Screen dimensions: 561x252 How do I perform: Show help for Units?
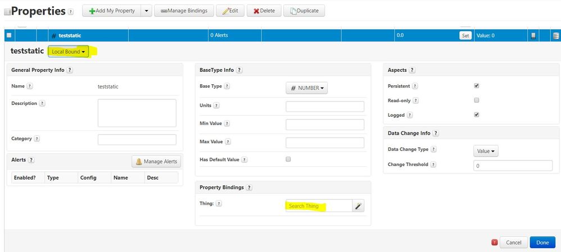click(x=216, y=106)
